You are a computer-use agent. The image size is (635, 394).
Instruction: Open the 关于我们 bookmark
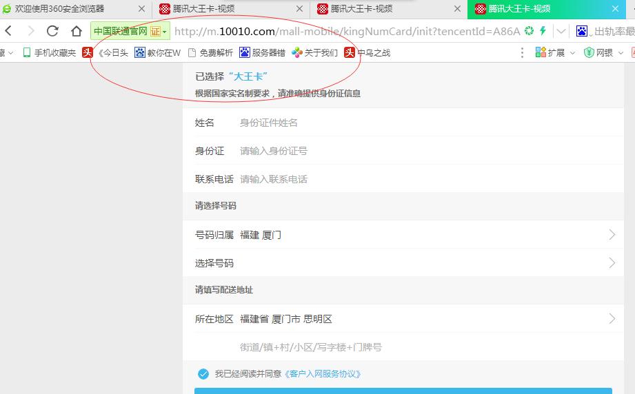coord(314,52)
